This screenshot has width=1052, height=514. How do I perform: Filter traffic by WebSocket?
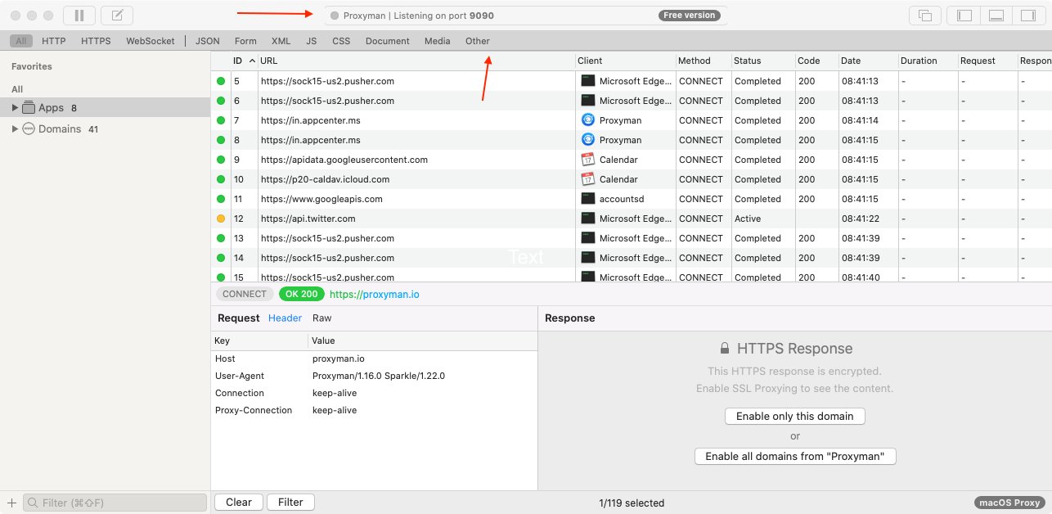(151, 41)
